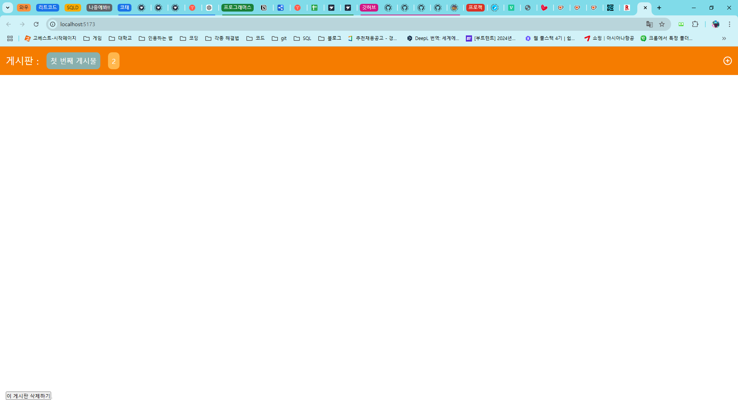
Task: Switch to the Notion tab
Action: click(x=264, y=8)
